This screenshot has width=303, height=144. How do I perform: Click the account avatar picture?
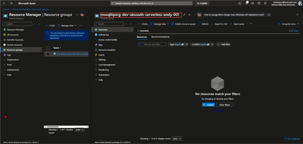[300, 3]
